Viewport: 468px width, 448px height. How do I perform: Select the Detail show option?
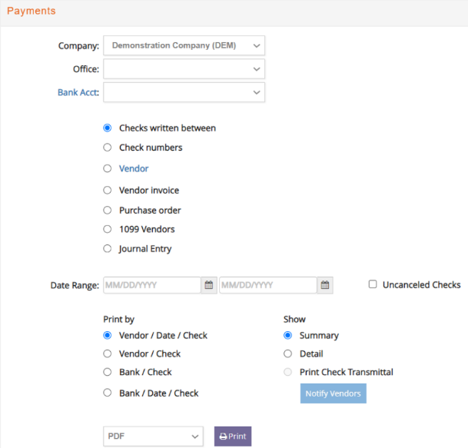[287, 353]
